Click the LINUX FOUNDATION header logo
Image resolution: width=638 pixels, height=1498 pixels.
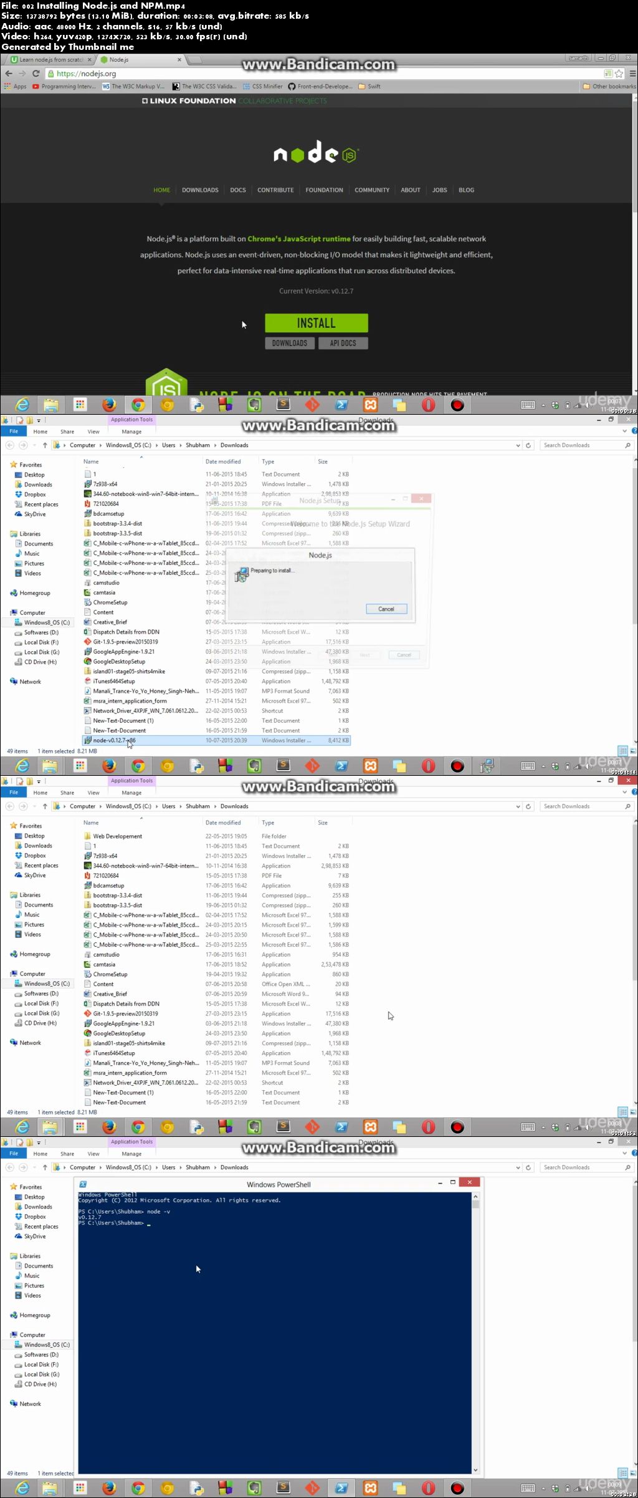click(x=189, y=101)
